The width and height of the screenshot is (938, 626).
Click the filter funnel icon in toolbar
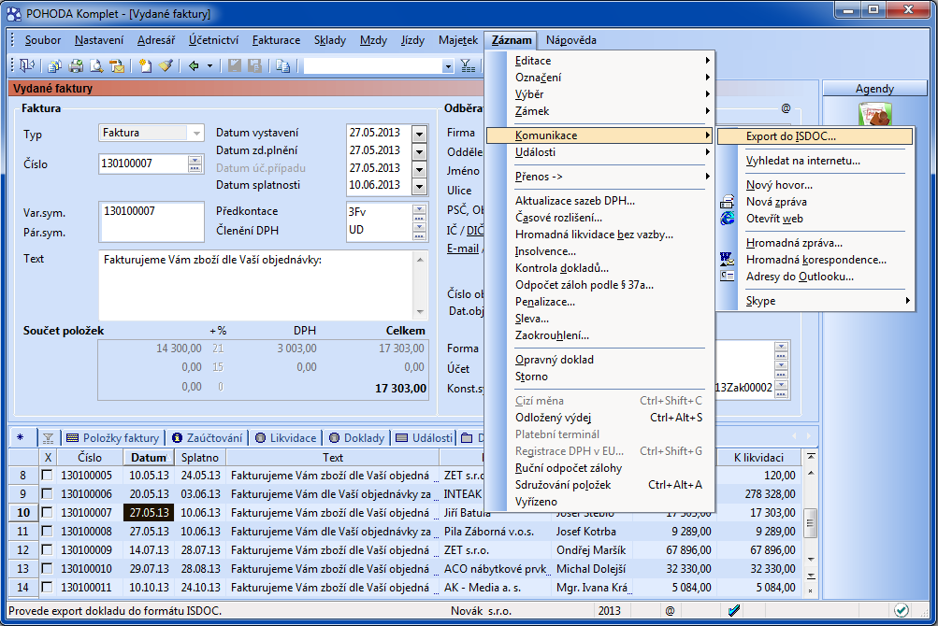[x=468, y=65]
